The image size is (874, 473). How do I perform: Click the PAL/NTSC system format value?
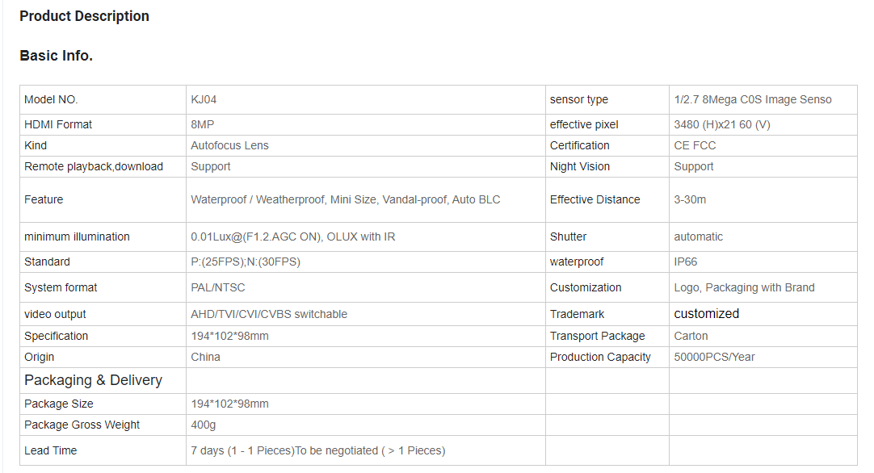tap(217, 287)
